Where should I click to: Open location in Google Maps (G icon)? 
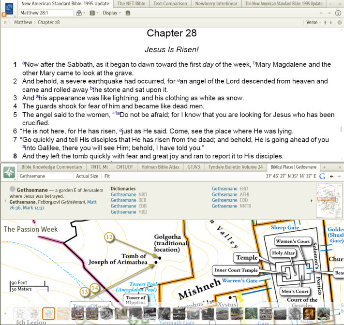coord(322,177)
